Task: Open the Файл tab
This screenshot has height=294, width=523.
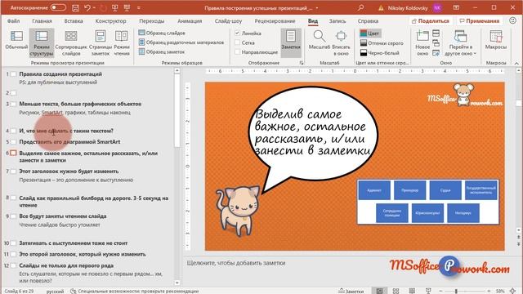Action: 13,21
